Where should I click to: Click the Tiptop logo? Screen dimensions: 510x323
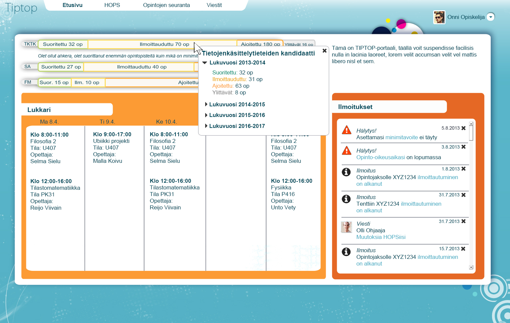[x=21, y=8]
